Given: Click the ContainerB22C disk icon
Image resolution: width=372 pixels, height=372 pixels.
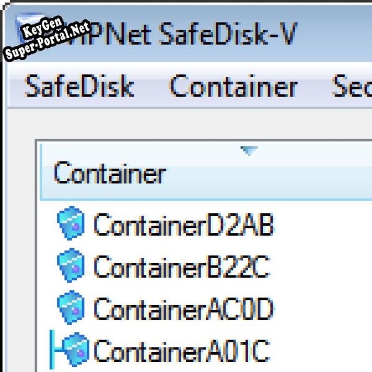Looking at the screenshot, I should (x=71, y=266).
